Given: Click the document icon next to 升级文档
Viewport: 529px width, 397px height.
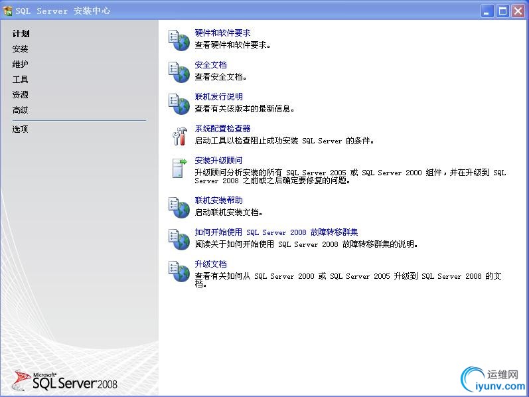Looking at the screenshot, I should (x=179, y=272).
